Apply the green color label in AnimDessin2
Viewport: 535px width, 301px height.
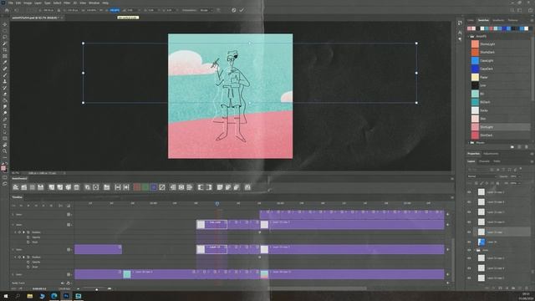[145, 187]
